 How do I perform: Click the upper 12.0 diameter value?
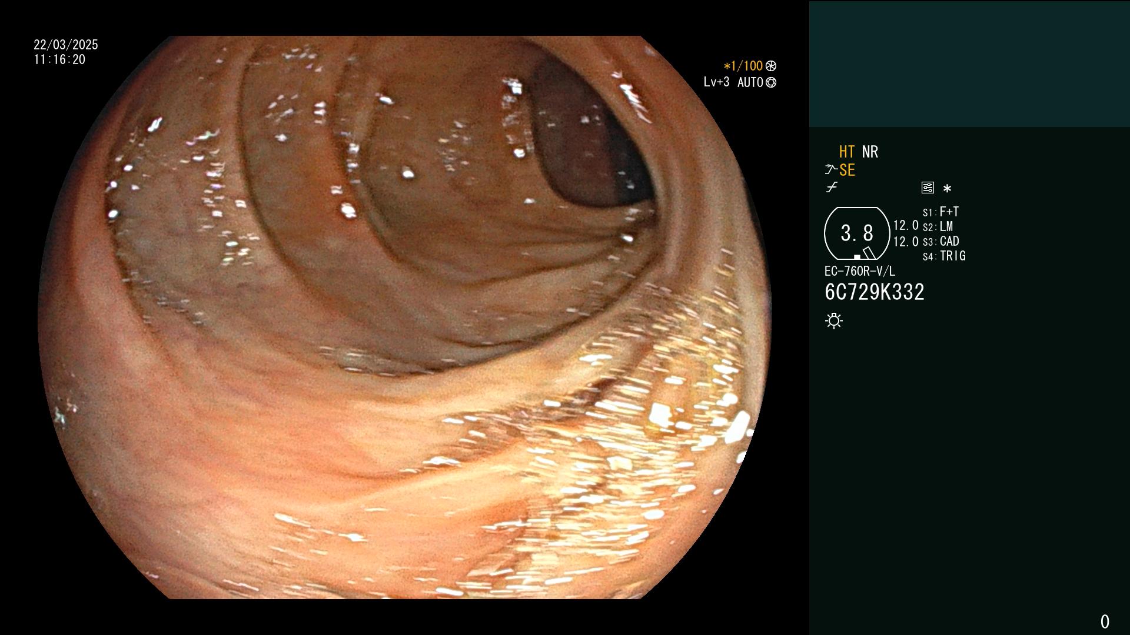pyautogui.click(x=906, y=225)
